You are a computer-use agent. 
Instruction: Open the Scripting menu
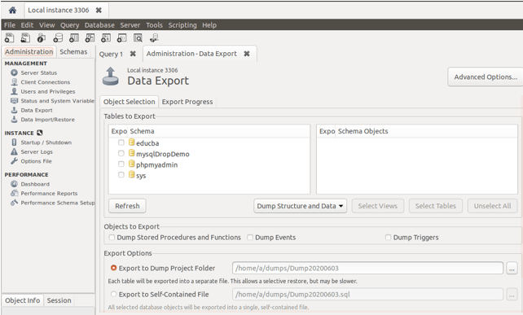click(x=182, y=25)
